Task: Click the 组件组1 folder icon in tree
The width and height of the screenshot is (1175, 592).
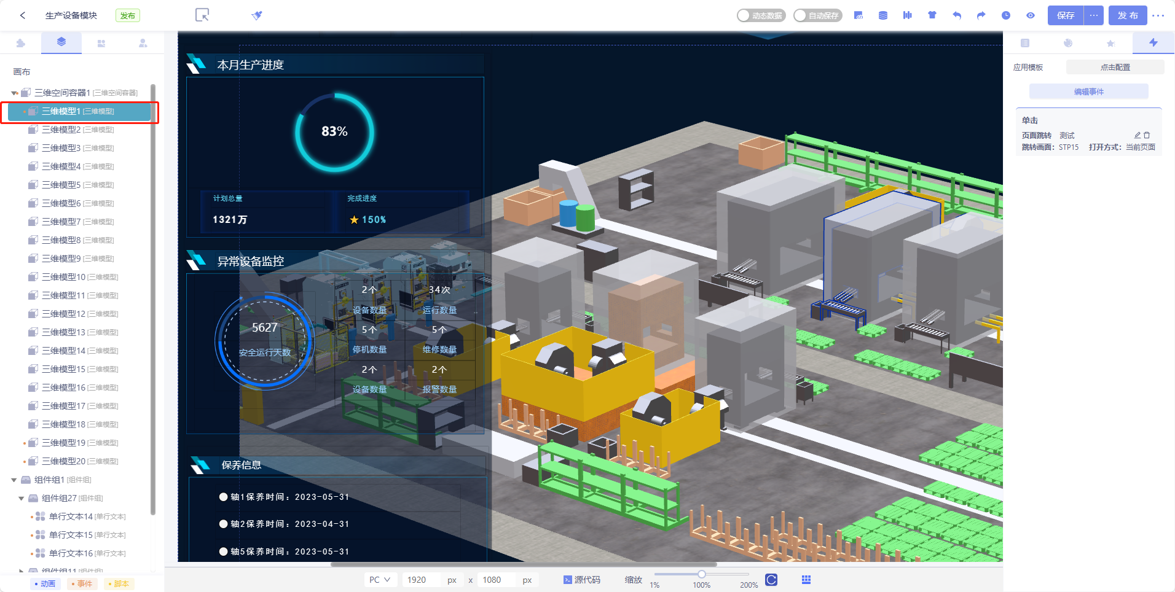Action: tap(26, 480)
